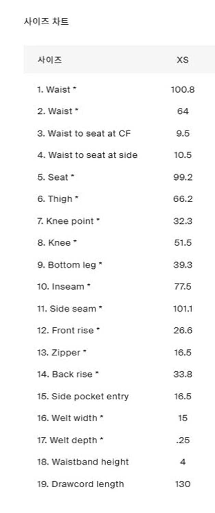215x513 pixels.
Task: Click the '5. Seat' row label
Action: pos(55,177)
